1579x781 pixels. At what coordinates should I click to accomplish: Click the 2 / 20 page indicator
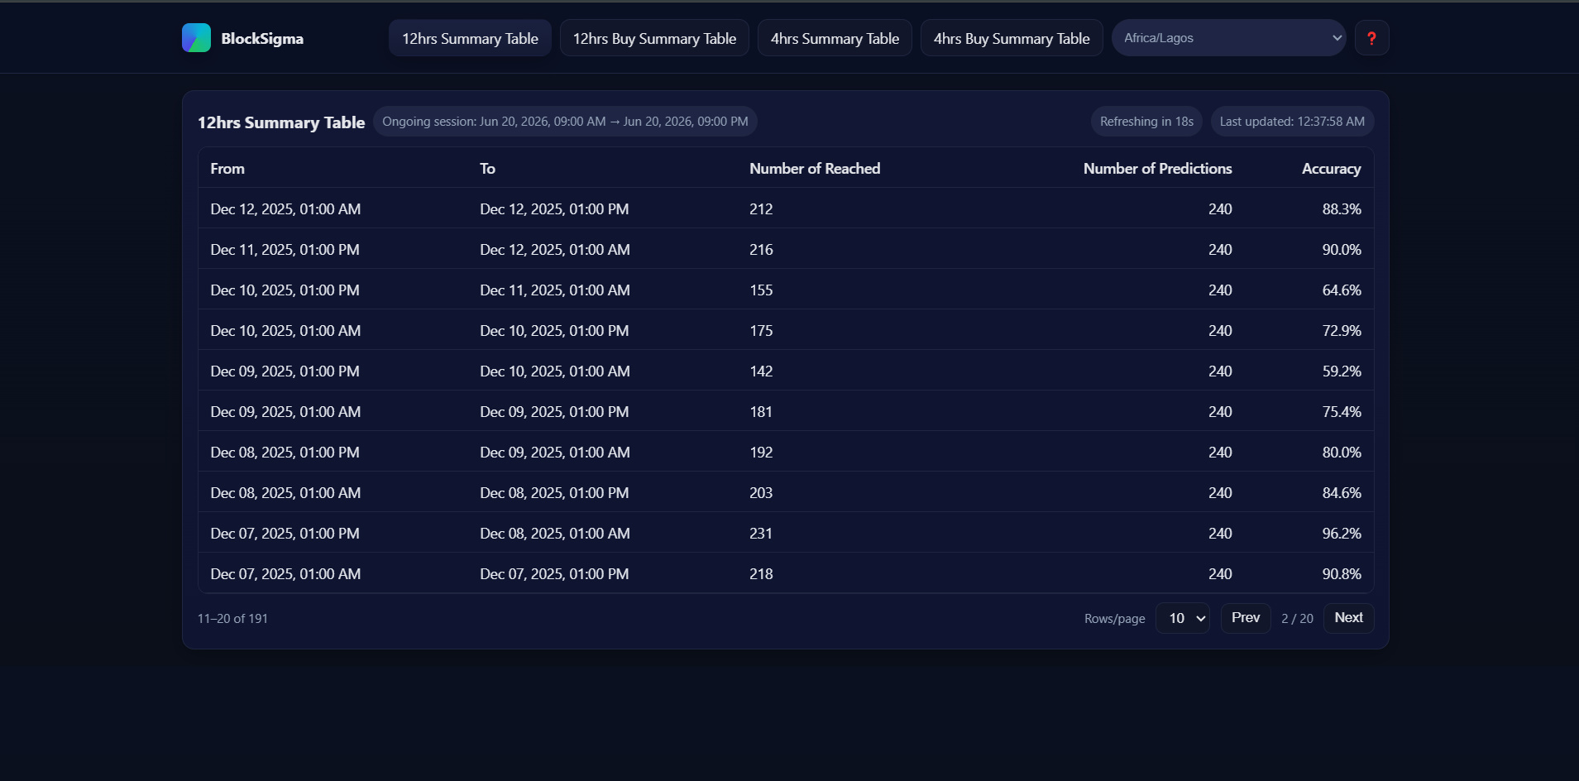click(x=1297, y=619)
